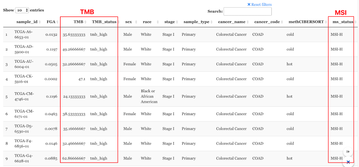This screenshot has height=167, width=359.
Task: Click the blue X floating button
Action: [x=348, y=162]
